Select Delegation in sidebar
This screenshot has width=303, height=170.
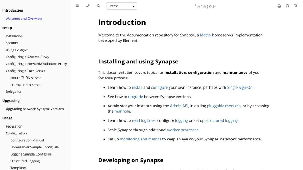click(x=14, y=92)
